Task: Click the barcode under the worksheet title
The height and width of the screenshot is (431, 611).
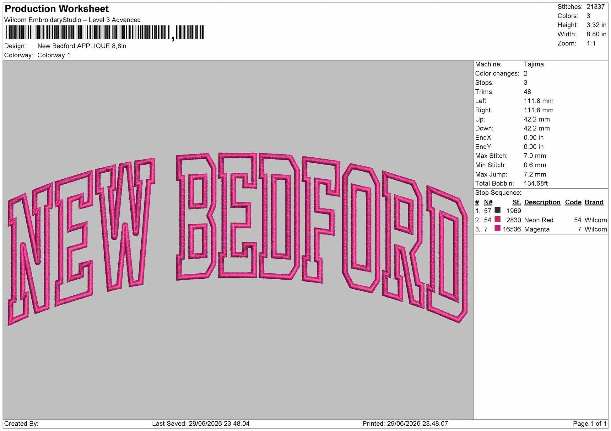Action: click(x=105, y=33)
